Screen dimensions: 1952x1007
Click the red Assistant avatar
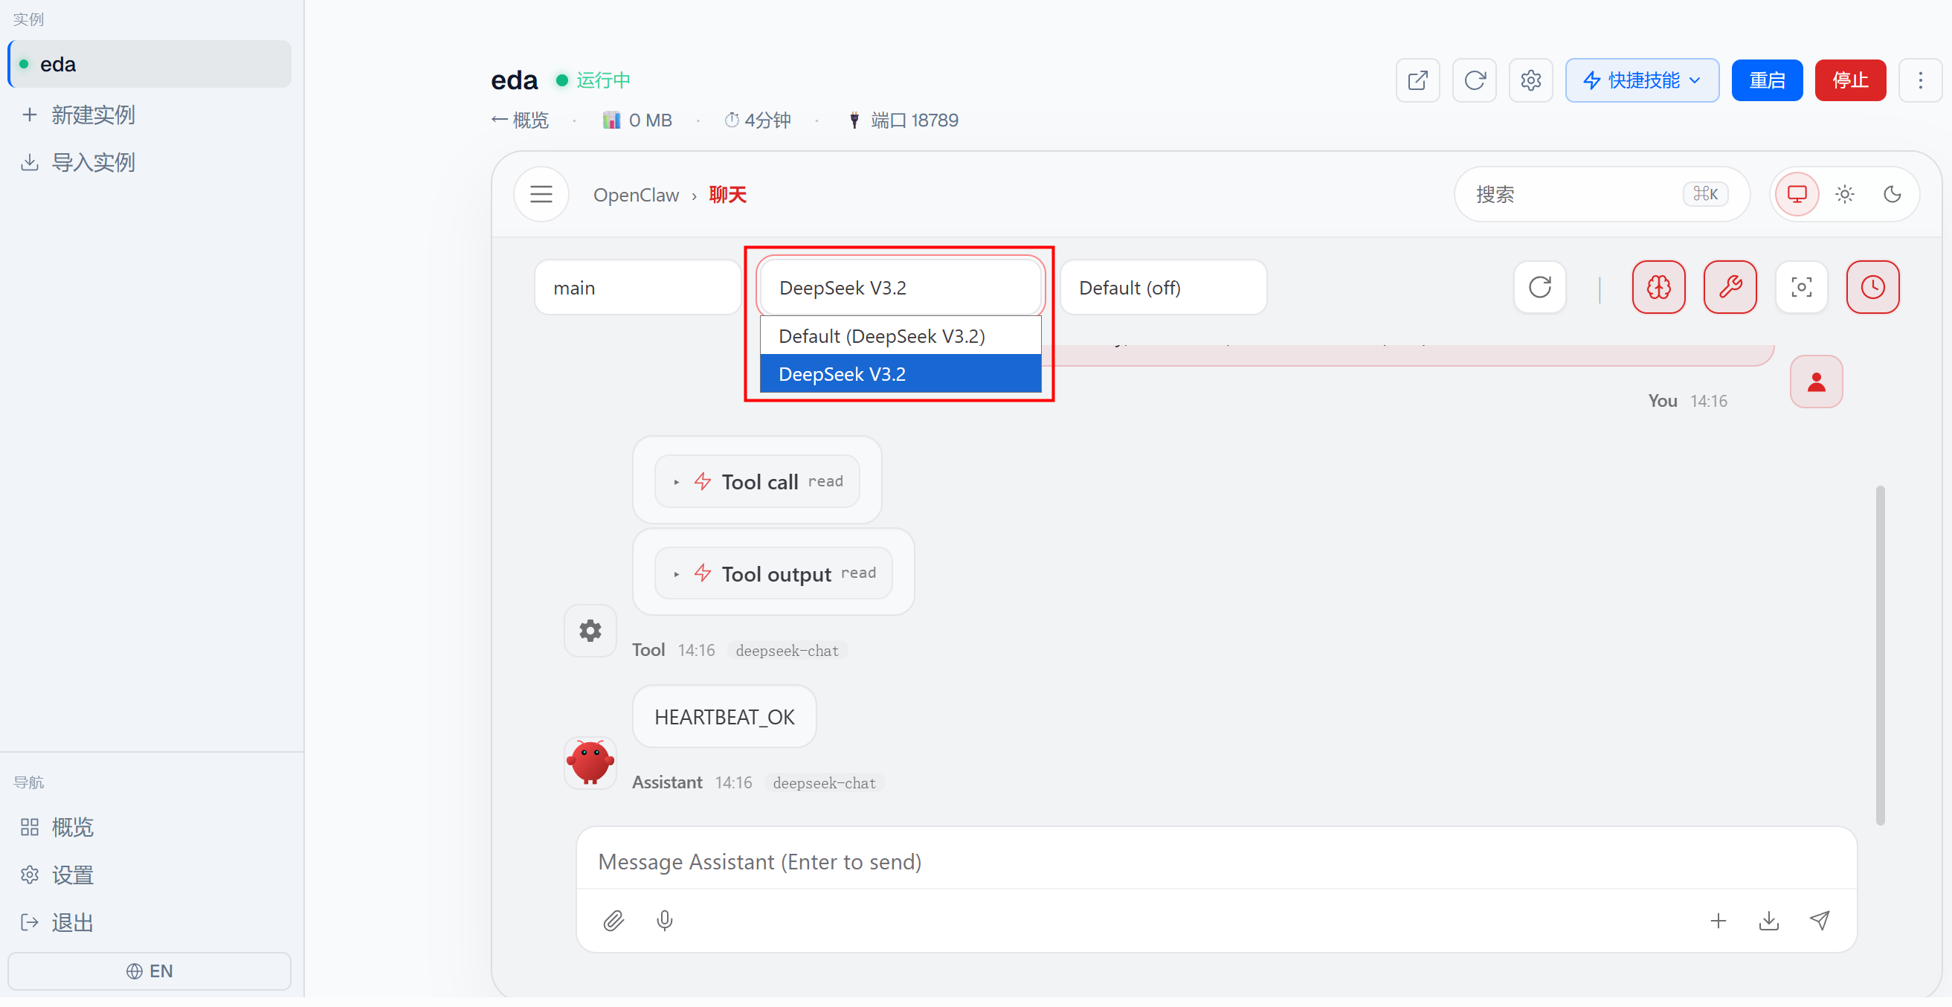point(590,762)
